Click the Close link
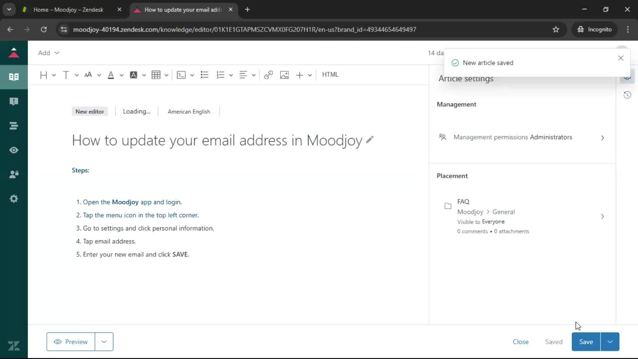This screenshot has width=638, height=359. (520, 342)
